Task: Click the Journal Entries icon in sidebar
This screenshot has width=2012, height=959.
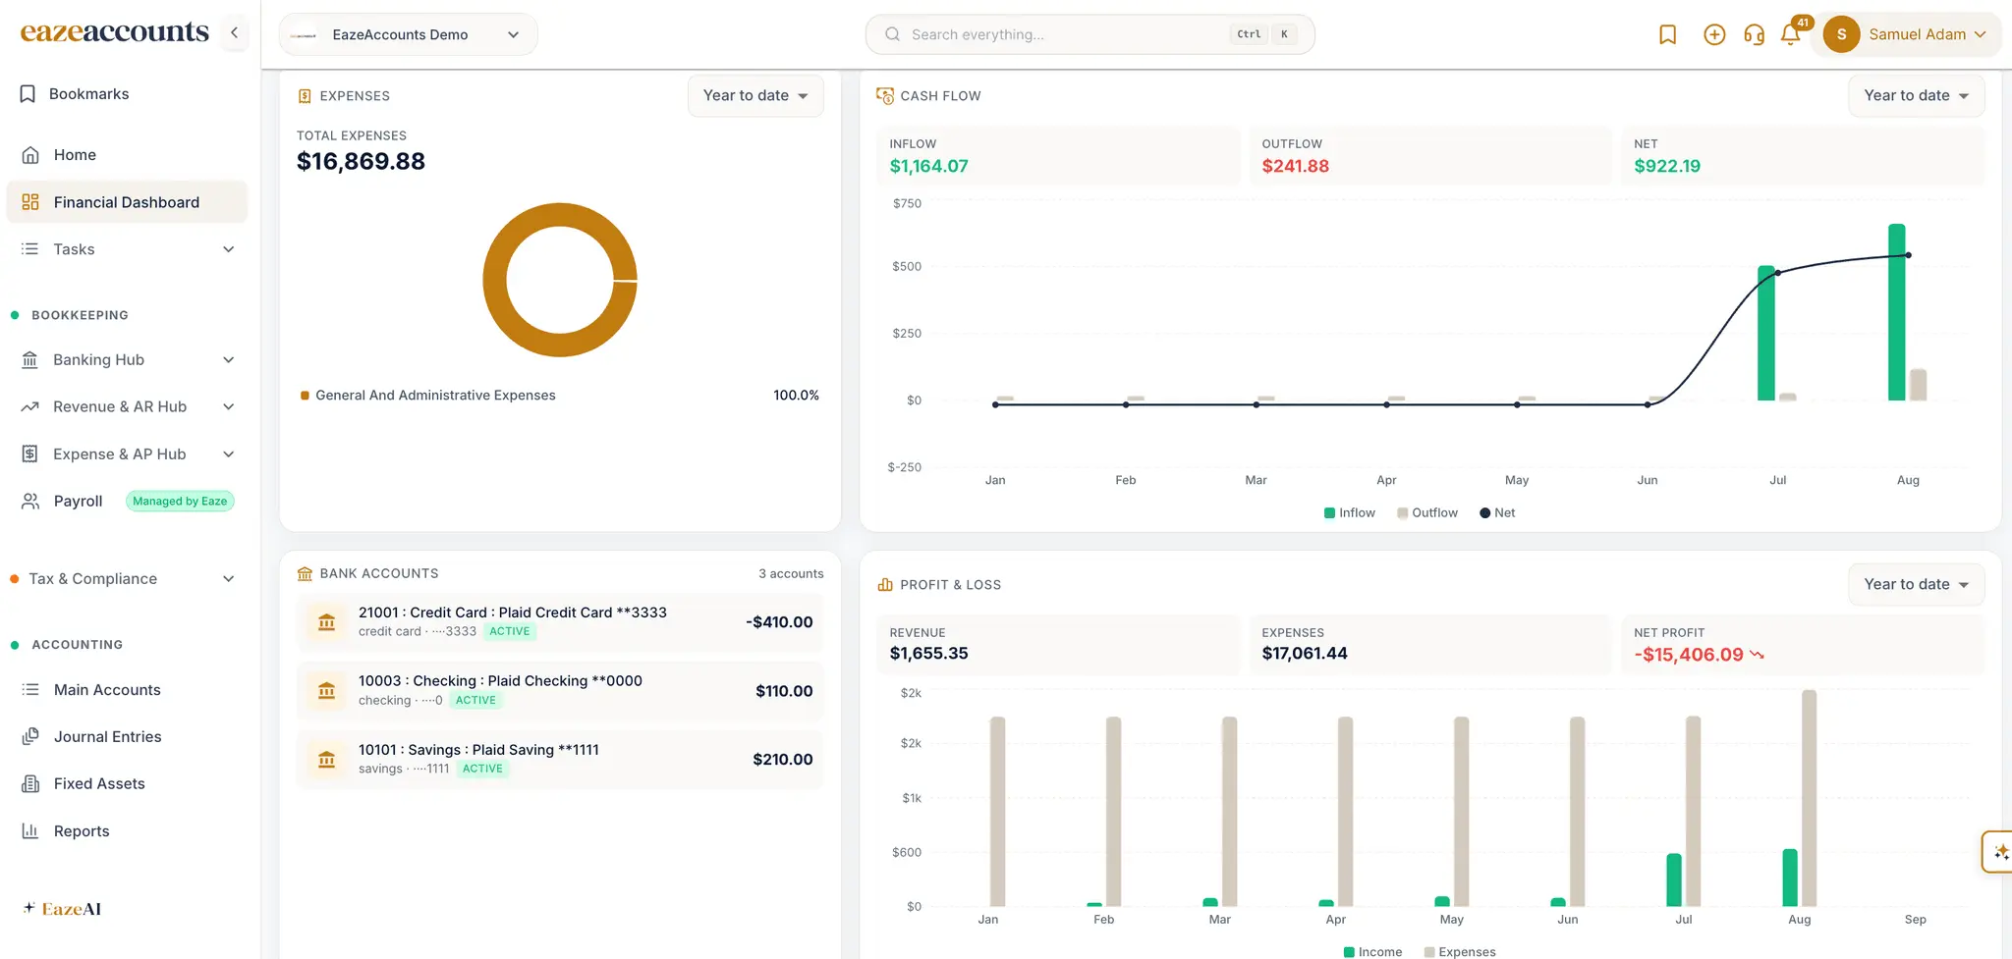Action: [x=30, y=736]
